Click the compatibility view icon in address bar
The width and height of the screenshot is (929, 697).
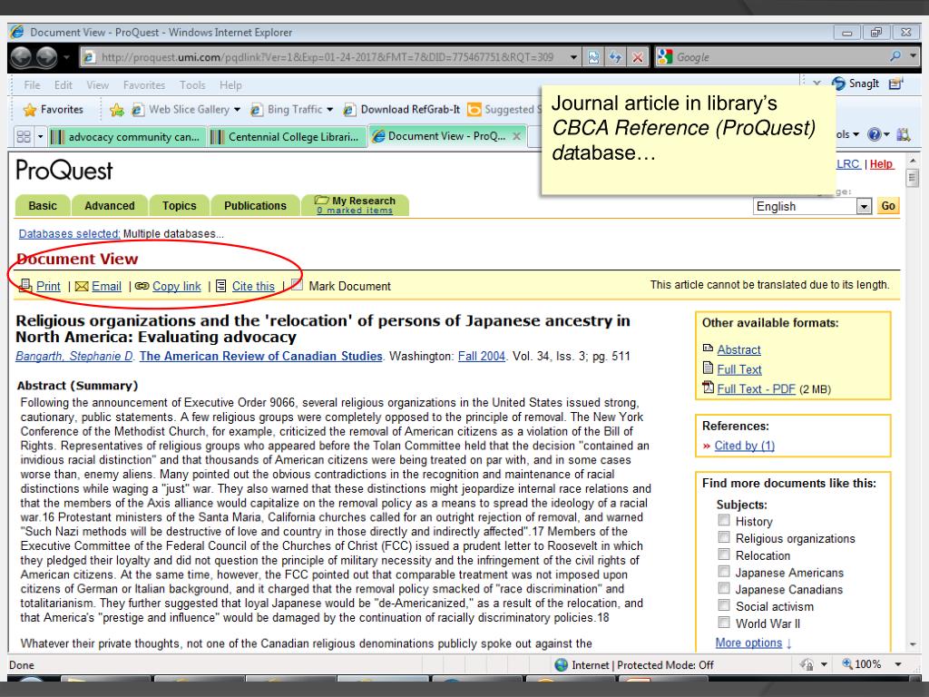pyautogui.click(x=593, y=57)
